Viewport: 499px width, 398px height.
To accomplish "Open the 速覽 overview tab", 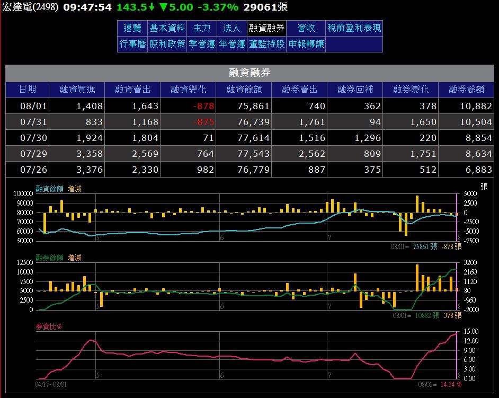I will [132, 28].
